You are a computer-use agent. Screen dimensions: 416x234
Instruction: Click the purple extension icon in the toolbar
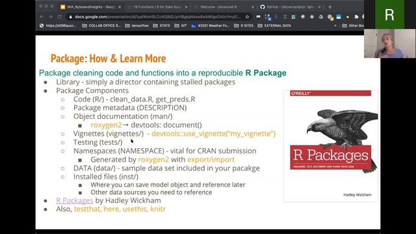[276, 17]
